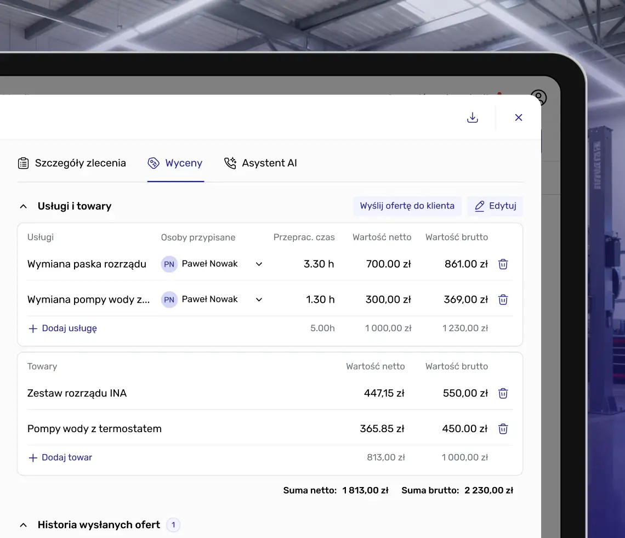Click PN avatar in Wymiana paska rozrządu row
Viewport: 625px width, 538px height.
point(169,264)
